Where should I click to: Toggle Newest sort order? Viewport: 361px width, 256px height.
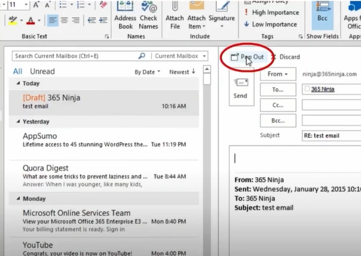tap(182, 72)
